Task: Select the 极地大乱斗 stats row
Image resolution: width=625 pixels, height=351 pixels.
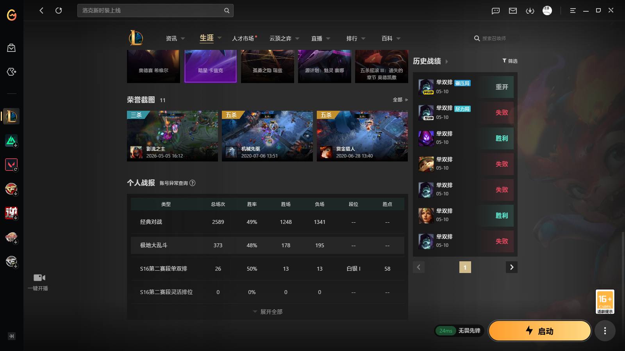Action: [x=268, y=245]
